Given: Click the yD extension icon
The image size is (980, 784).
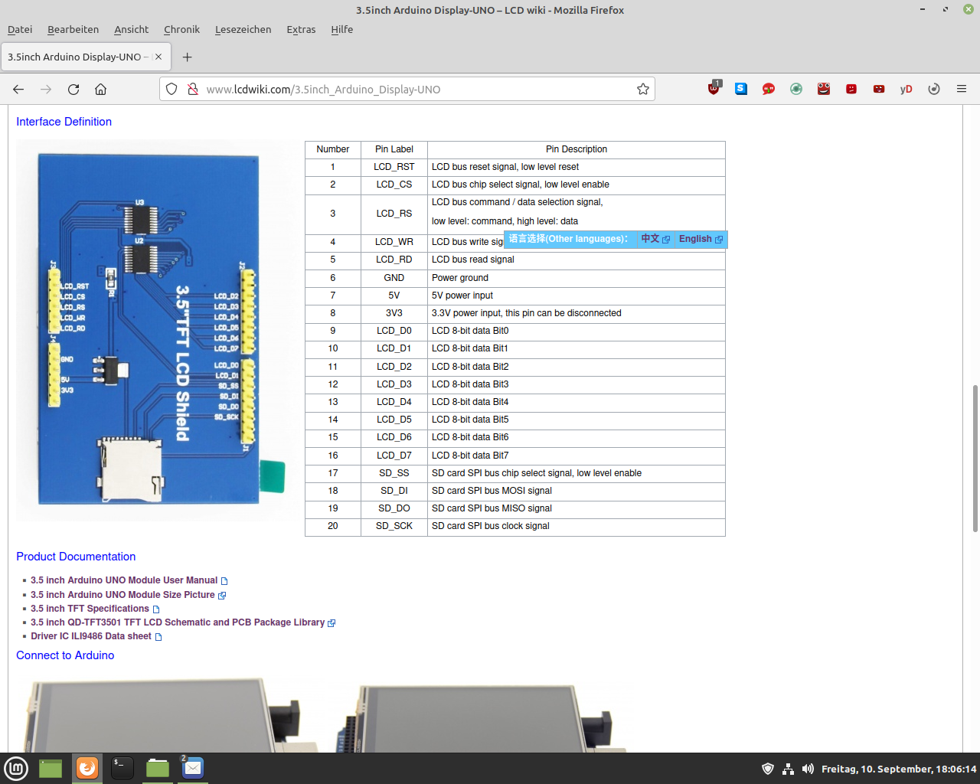Looking at the screenshot, I should pos(906,89).
